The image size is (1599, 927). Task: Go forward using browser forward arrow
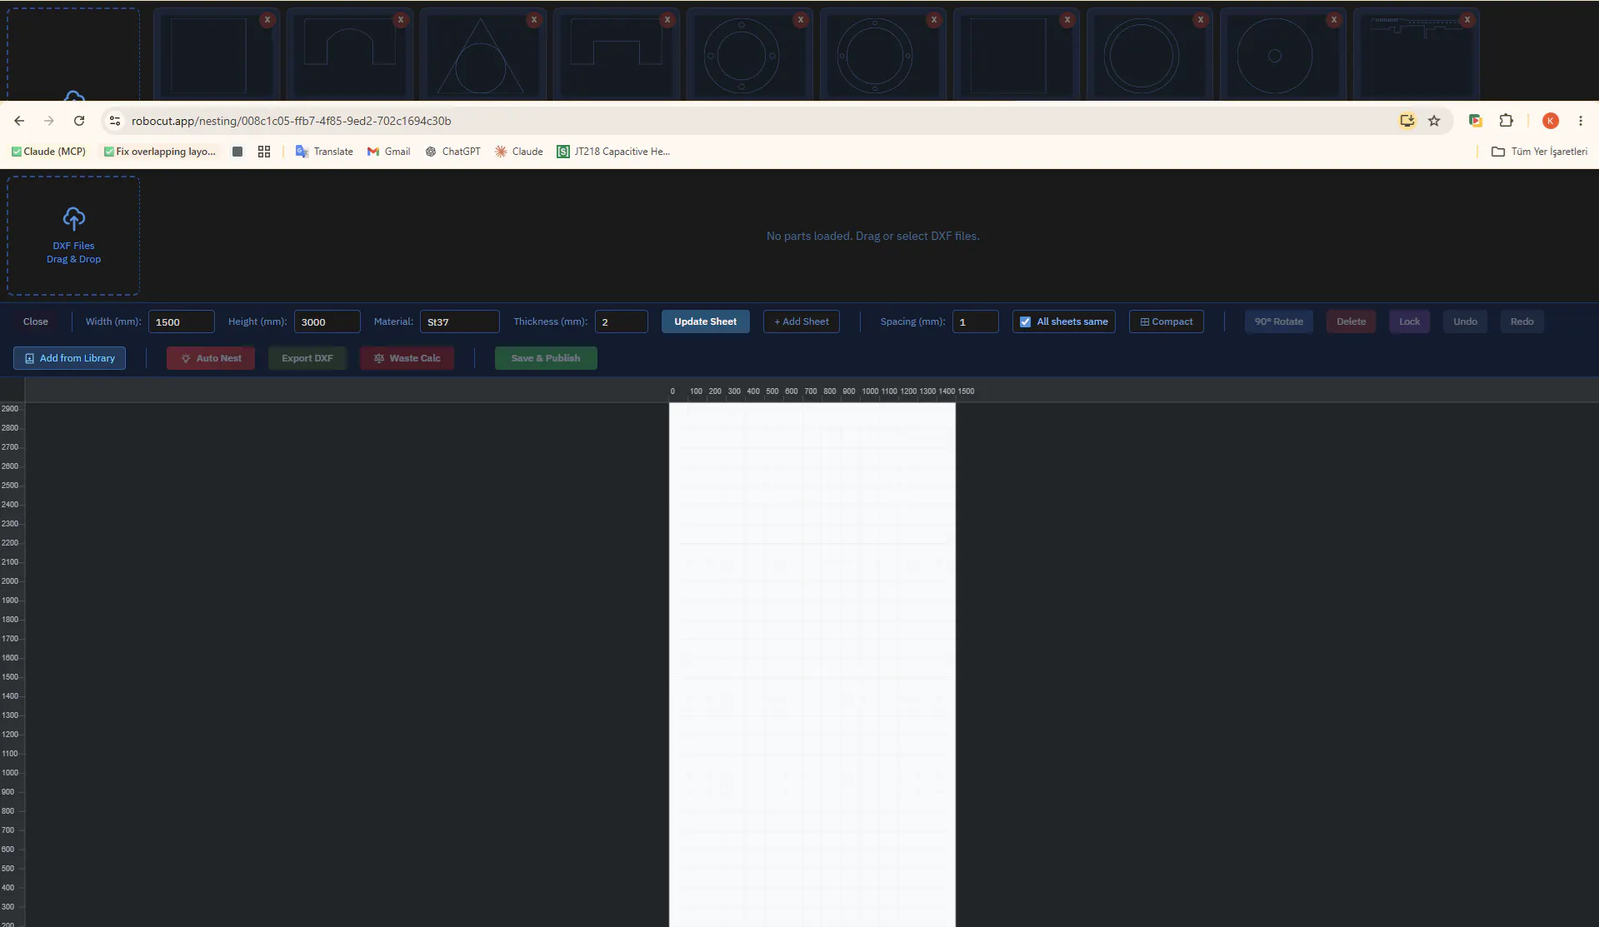click(x=49, y=121)
